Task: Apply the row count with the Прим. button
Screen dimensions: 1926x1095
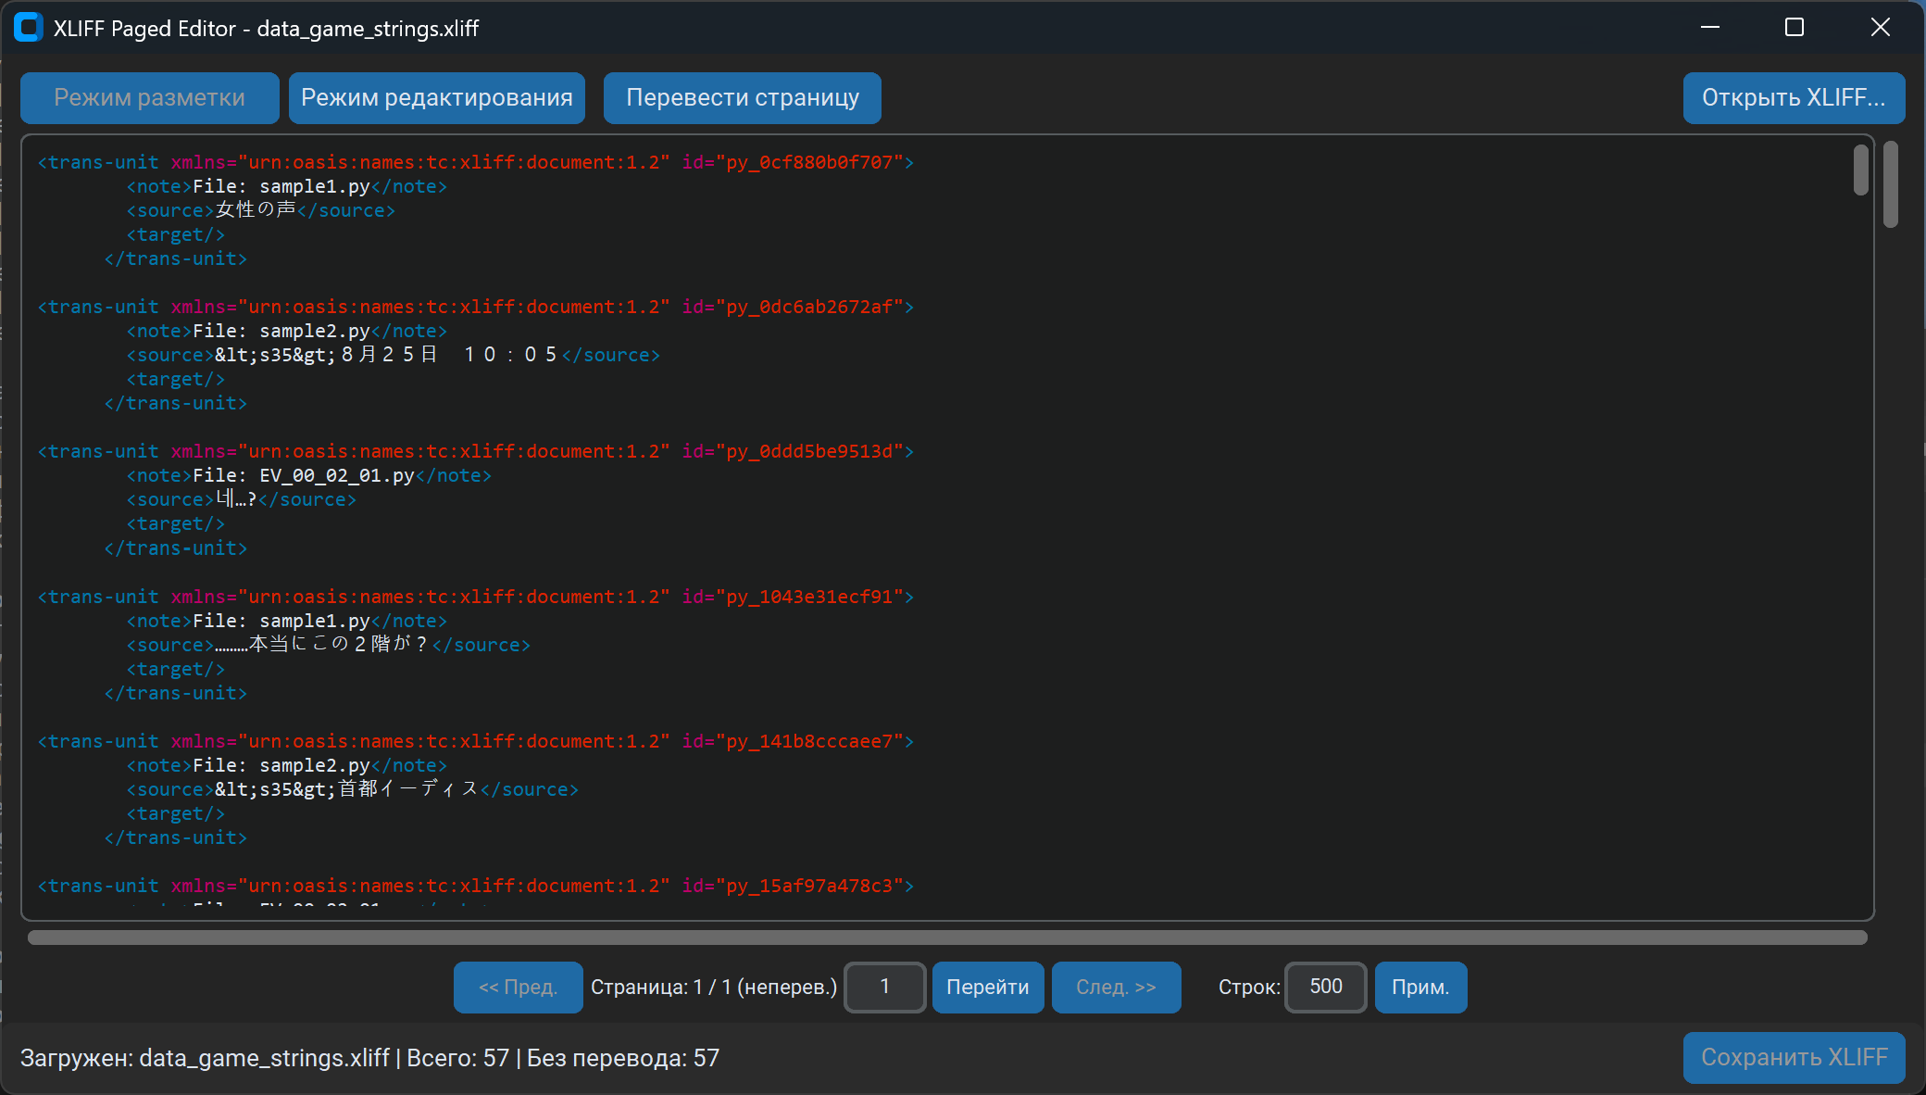Action: tap(1420, 988)
